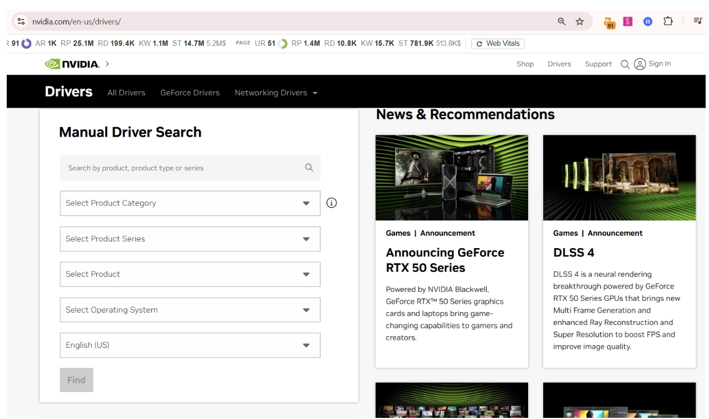The height and width of the screenshot is (419, 709).
Task: Switch to GeForce Drivers
Action: pyautogui.click(x=190, y=92)
